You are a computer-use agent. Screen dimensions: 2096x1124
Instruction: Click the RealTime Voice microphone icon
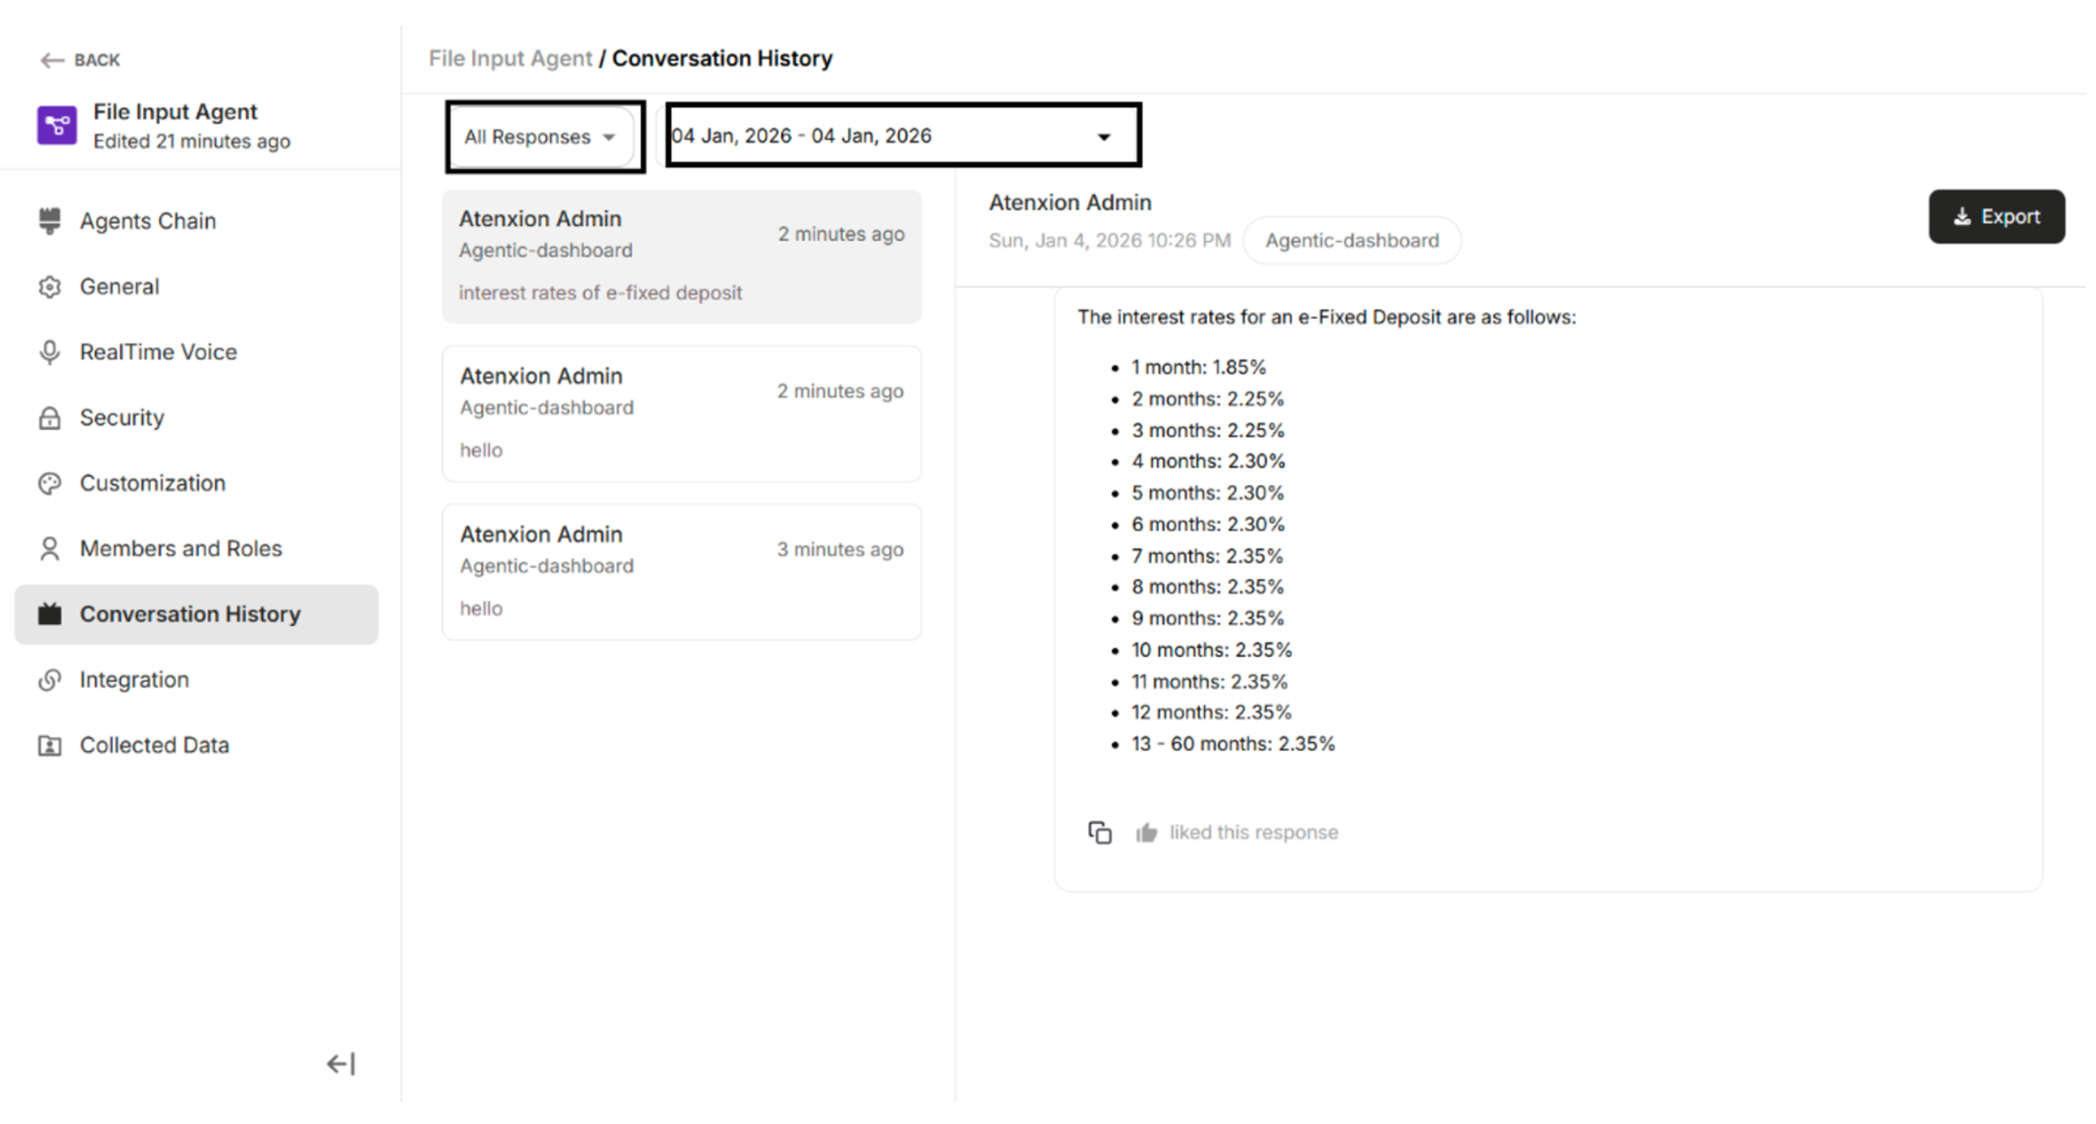50,352
